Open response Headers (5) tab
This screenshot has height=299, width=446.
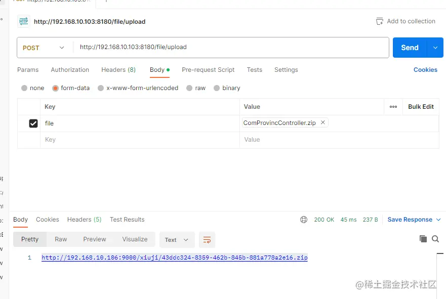click(x=84, y=220)
